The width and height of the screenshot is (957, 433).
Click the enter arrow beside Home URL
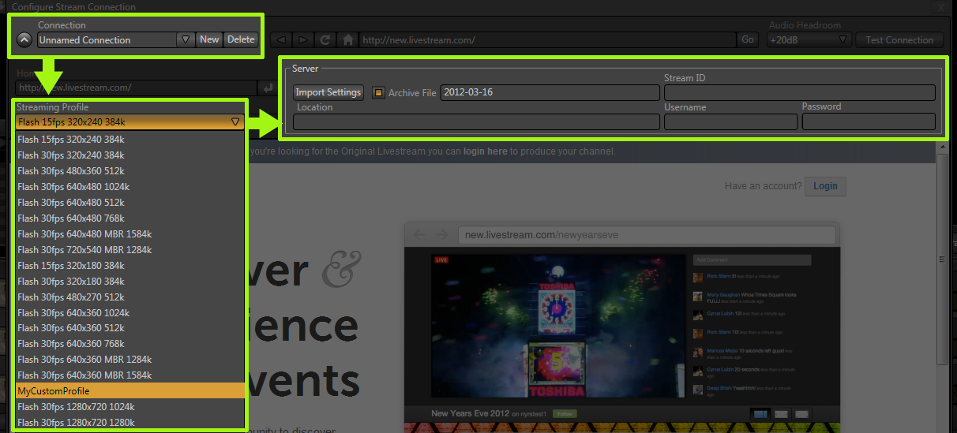[x=268, y=88]
